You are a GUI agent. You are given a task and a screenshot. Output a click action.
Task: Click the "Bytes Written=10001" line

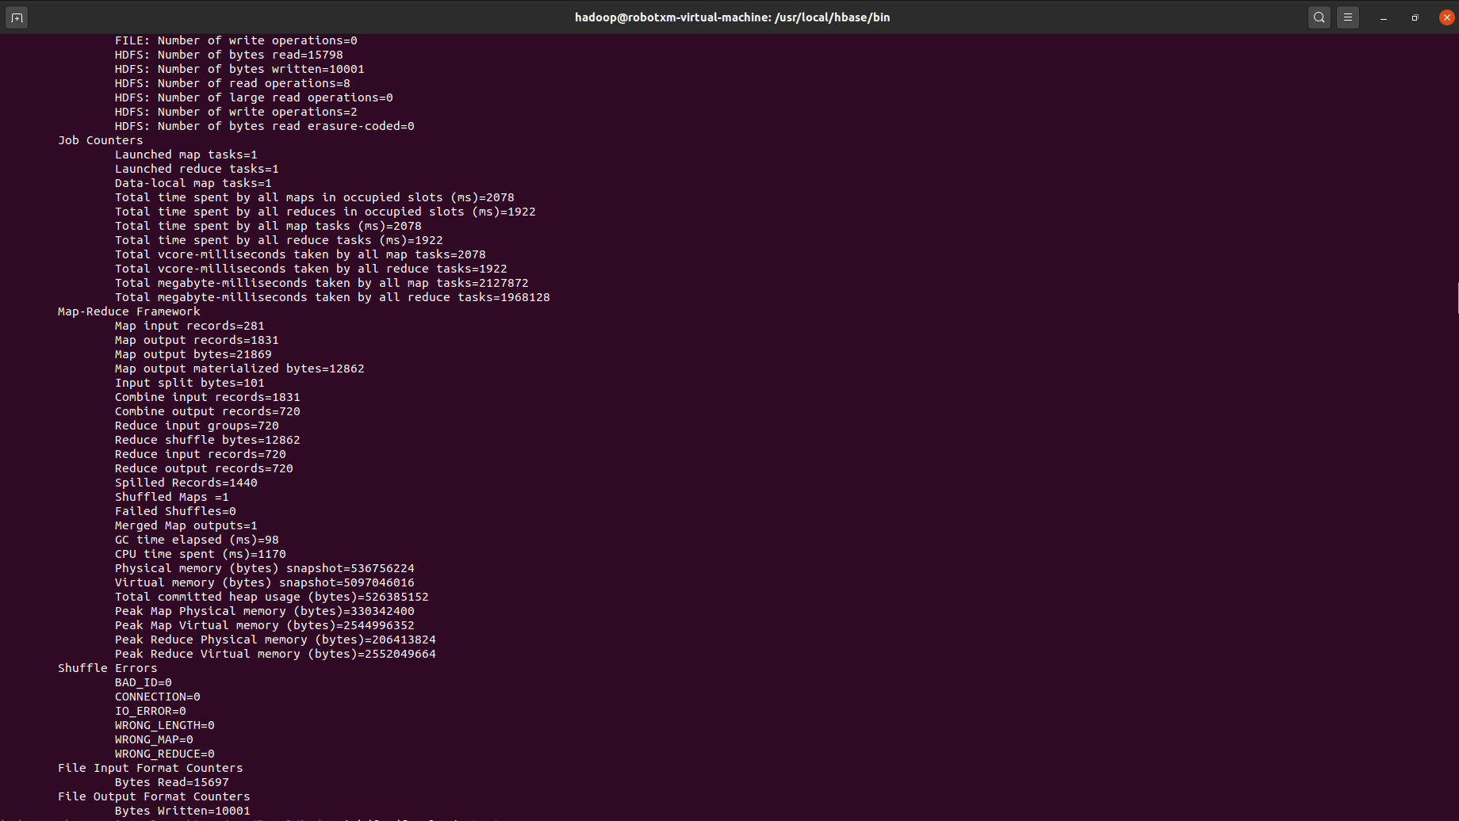(182, 811)
